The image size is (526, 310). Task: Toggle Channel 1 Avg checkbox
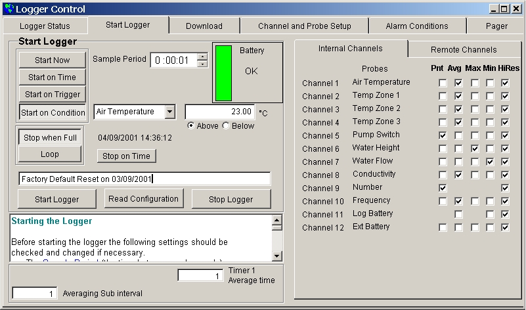click(x=458, y=83)
